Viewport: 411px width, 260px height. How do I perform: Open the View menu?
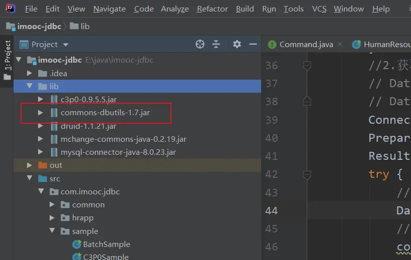coord(76,9)
